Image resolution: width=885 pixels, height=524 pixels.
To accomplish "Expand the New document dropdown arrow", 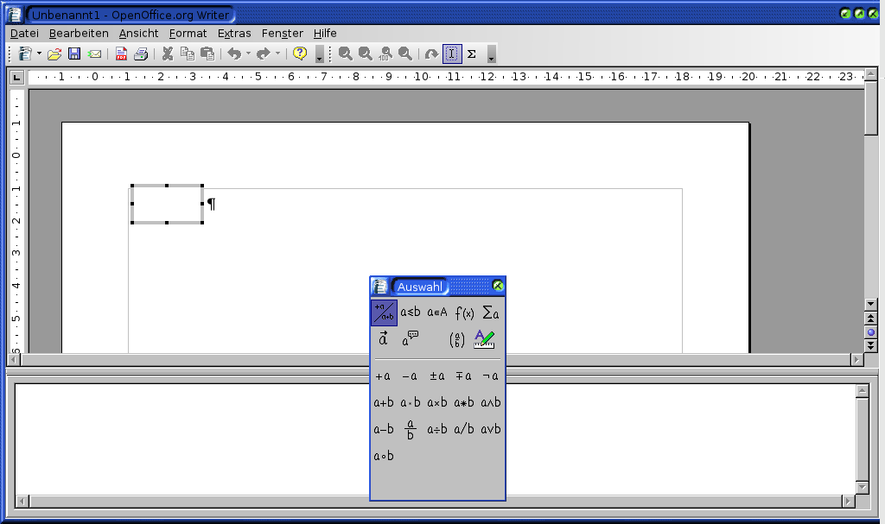I will point(40,54).
